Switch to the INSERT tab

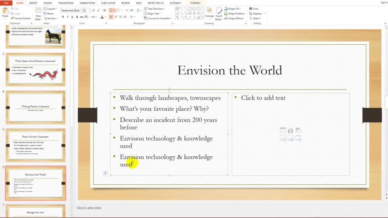[33, 3]
